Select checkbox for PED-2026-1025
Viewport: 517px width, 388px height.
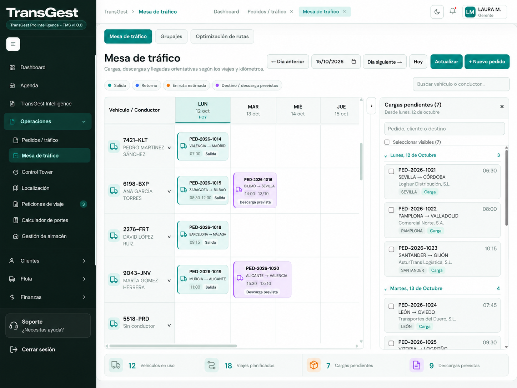[391, 343]
